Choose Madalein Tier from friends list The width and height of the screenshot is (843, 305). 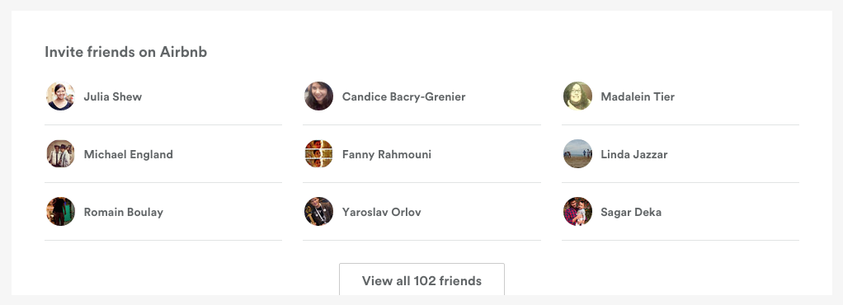pyautogui.click(x=638, y=96)
